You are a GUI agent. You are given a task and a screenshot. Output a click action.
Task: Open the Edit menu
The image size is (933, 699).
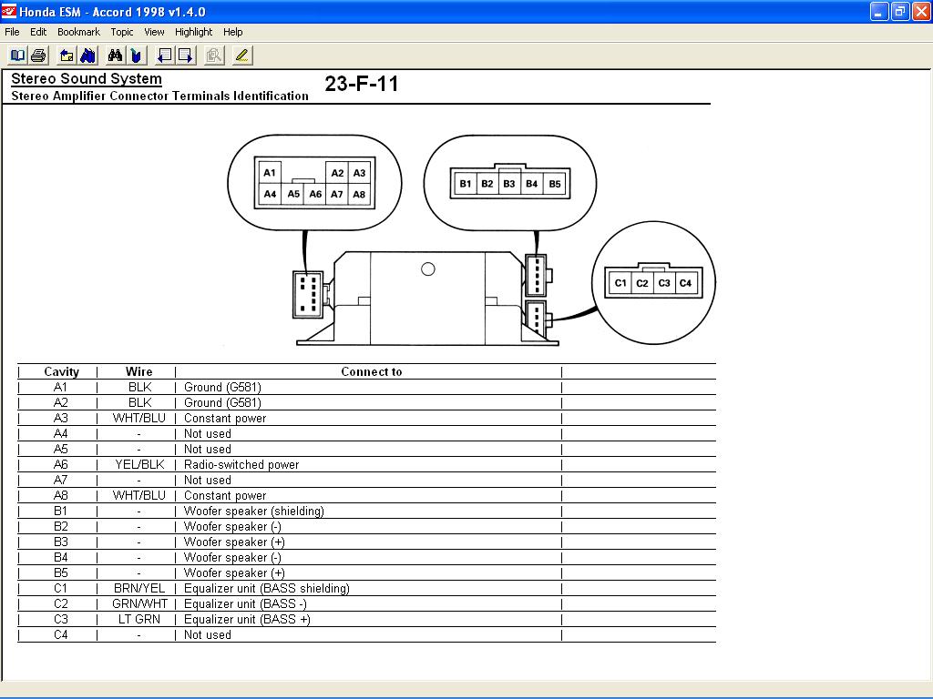point(38,32)
